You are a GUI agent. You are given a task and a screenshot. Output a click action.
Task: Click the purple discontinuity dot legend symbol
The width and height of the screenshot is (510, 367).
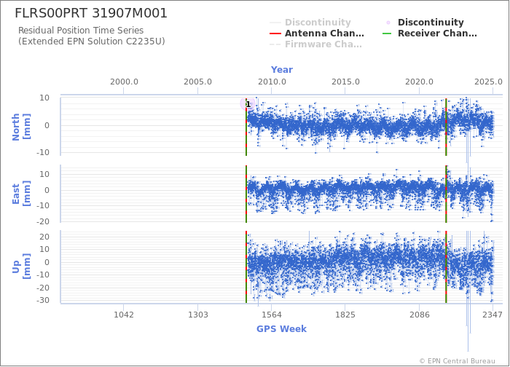click(x=388, y=23)
